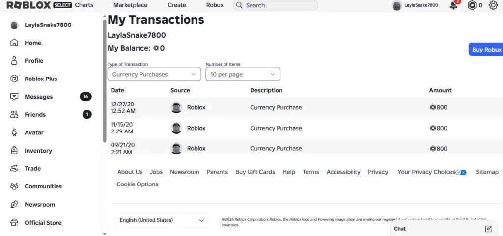This screenshot has height=236, width=503.
Task: Follow the Accessibility footer link
Action: 343,172
